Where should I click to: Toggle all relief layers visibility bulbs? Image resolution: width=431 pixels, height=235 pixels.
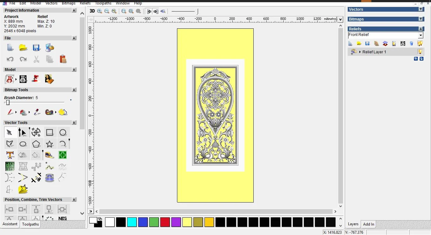click(420, 44)
